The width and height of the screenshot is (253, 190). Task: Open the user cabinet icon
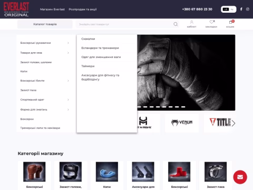(191, 22)
